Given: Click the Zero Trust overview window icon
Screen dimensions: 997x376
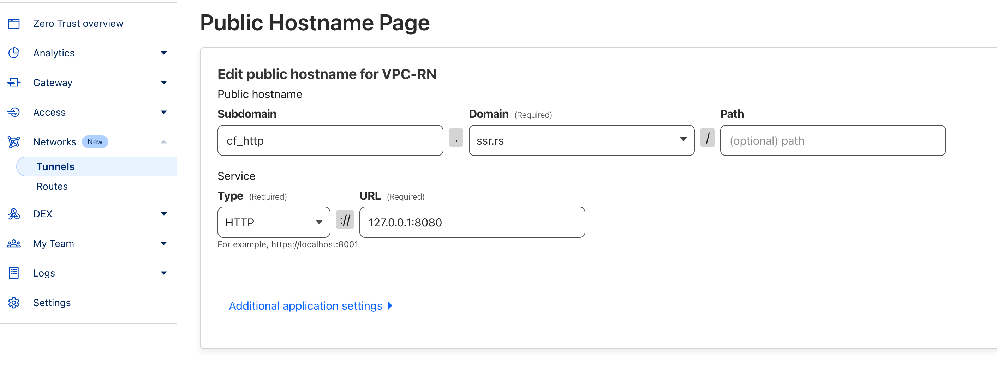Looking at the screenshot, I should coord(14,24).
